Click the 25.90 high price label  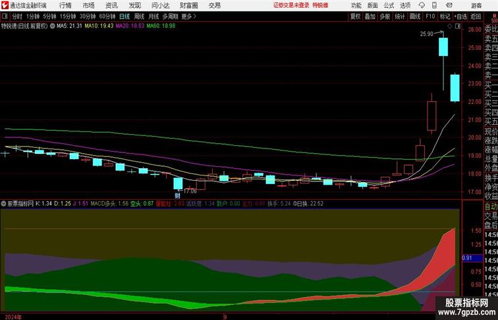pyautogui.click(x=427, y=34)
